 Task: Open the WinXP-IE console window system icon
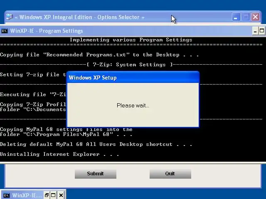pyautogui.click(x=5, y=31)
